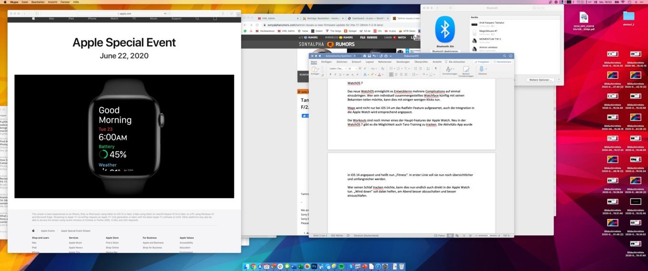Open Bereich Formatvorlagen styles pane
Viewport: 648px width, 271px height.
pos(466,71)
